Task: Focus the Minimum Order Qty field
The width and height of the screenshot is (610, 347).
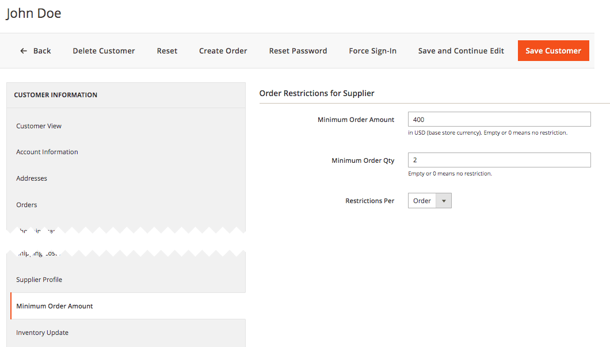Action: click(499, 160)
